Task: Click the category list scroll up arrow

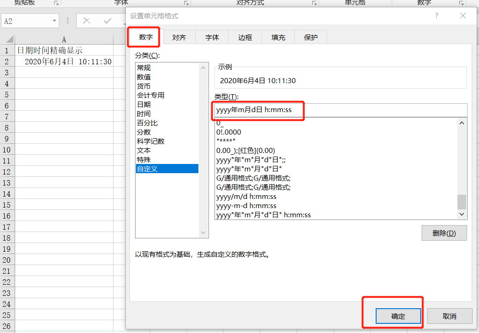Action: pos(203,68)
